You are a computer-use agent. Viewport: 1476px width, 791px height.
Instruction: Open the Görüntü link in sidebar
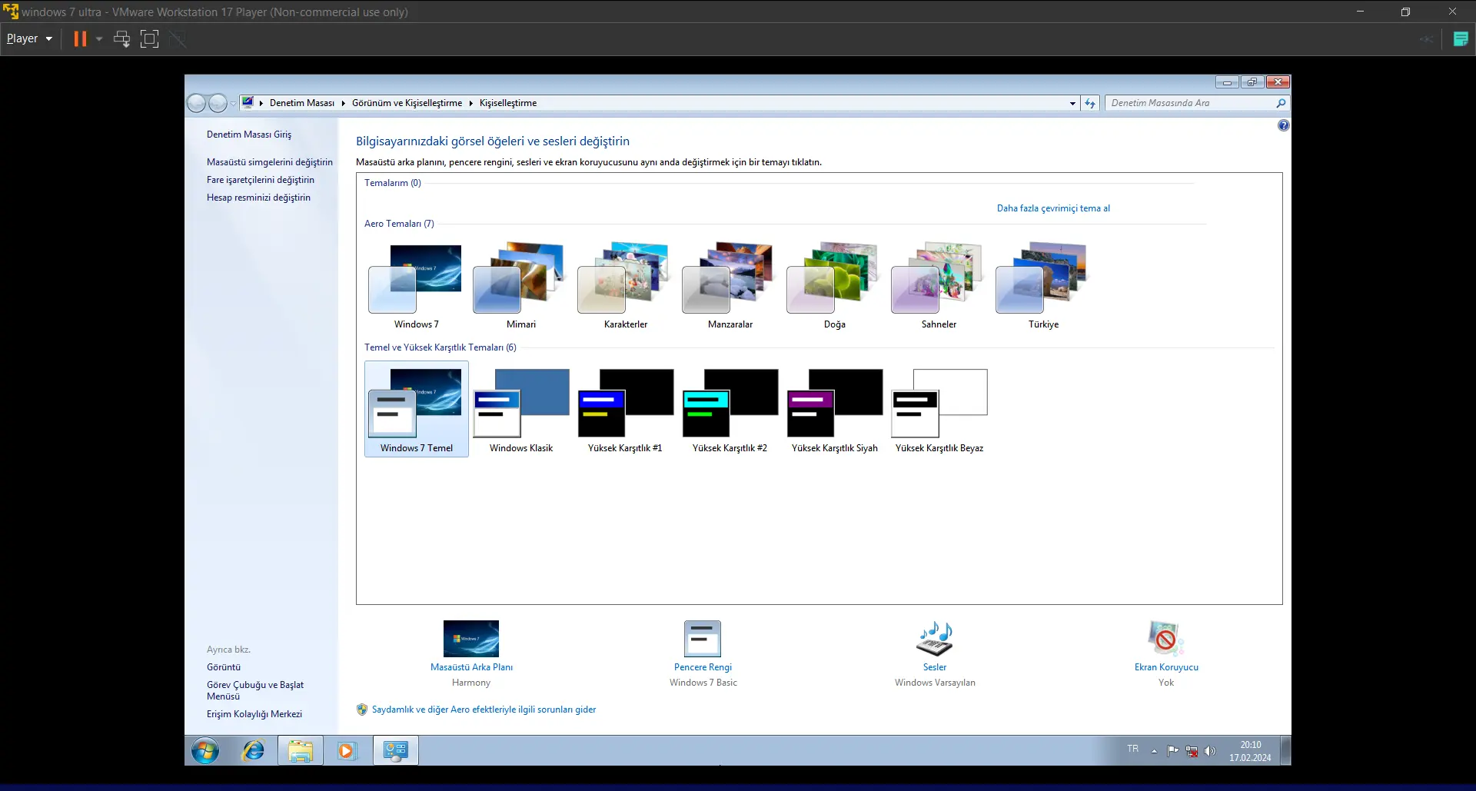point(224,667)
